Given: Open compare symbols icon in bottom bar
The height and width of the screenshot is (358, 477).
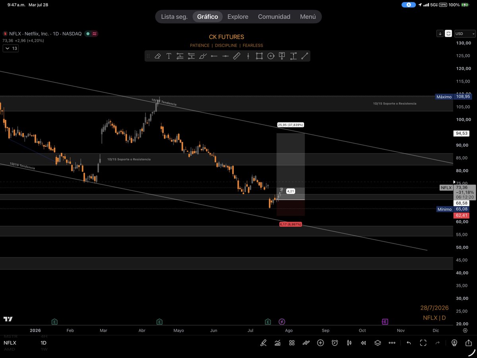Looking at the screenshot, I should pyautogui.click(x=306, y=343).
